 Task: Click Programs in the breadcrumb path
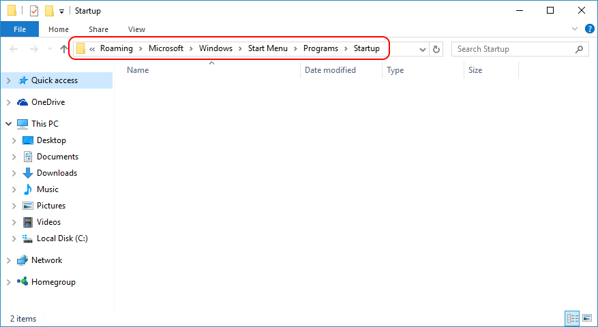(x=320, y=48)
